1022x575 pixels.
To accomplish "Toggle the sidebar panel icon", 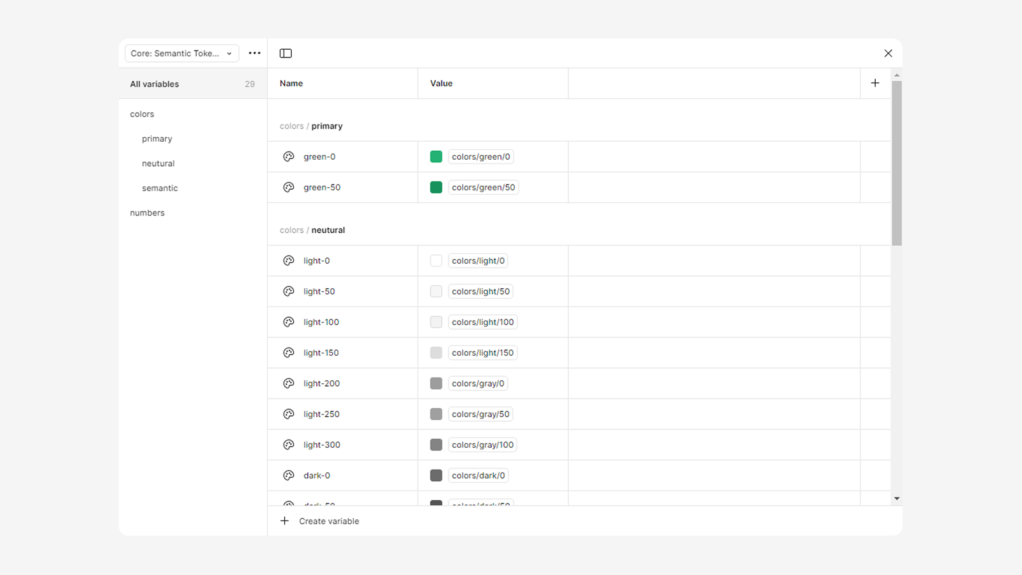I will tap(286, 54).
